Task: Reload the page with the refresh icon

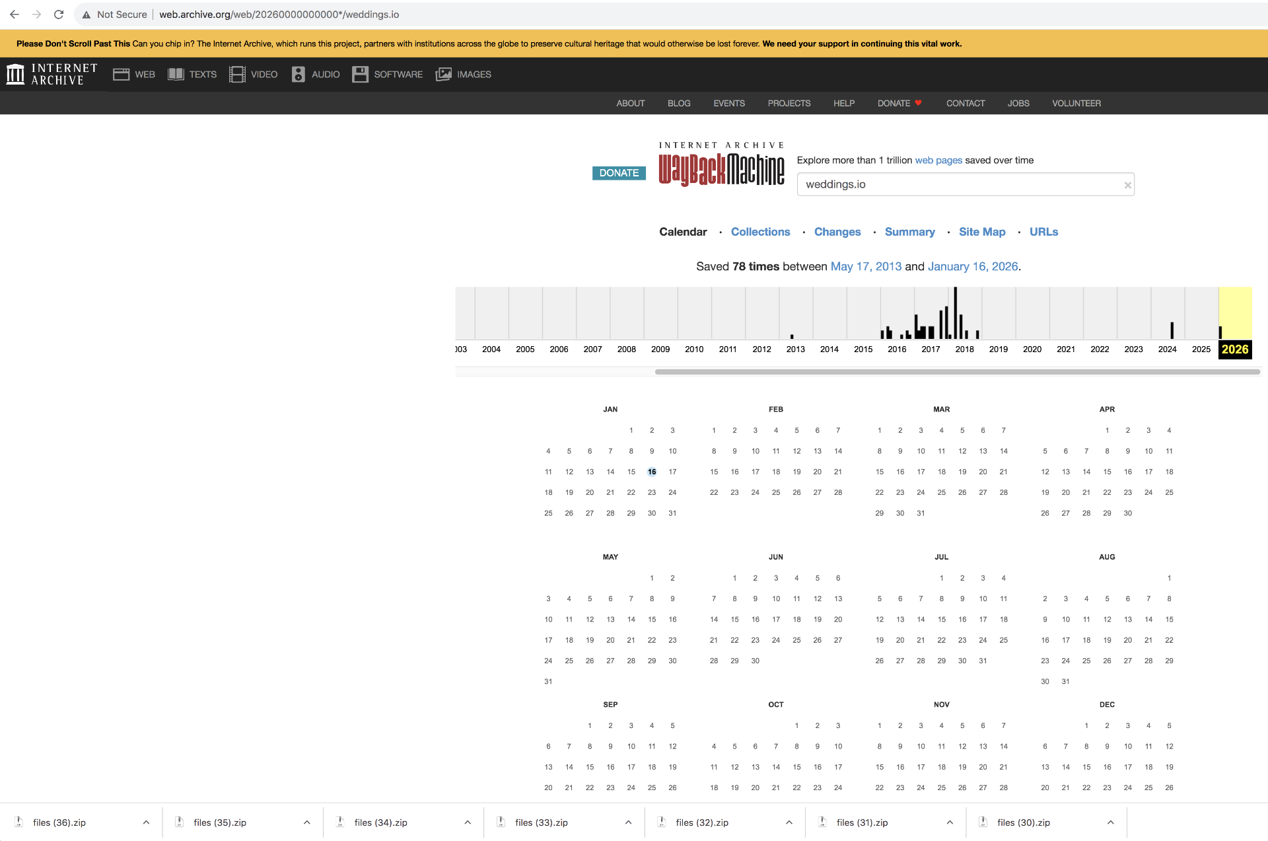Action: point(59,15)
